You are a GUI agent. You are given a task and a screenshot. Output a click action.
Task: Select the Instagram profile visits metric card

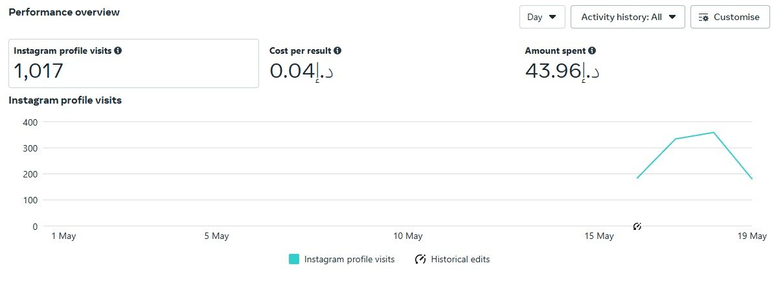[x=133, y=63]
